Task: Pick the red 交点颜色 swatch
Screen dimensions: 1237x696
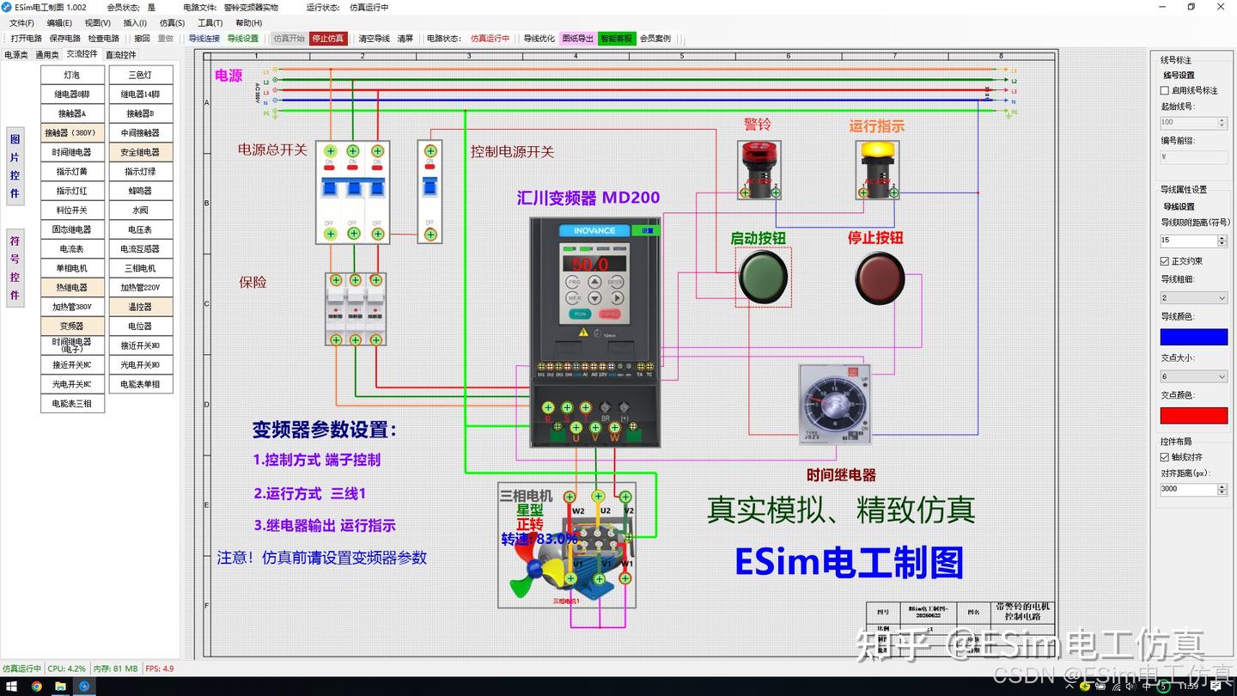Action: coord(1194,416)
